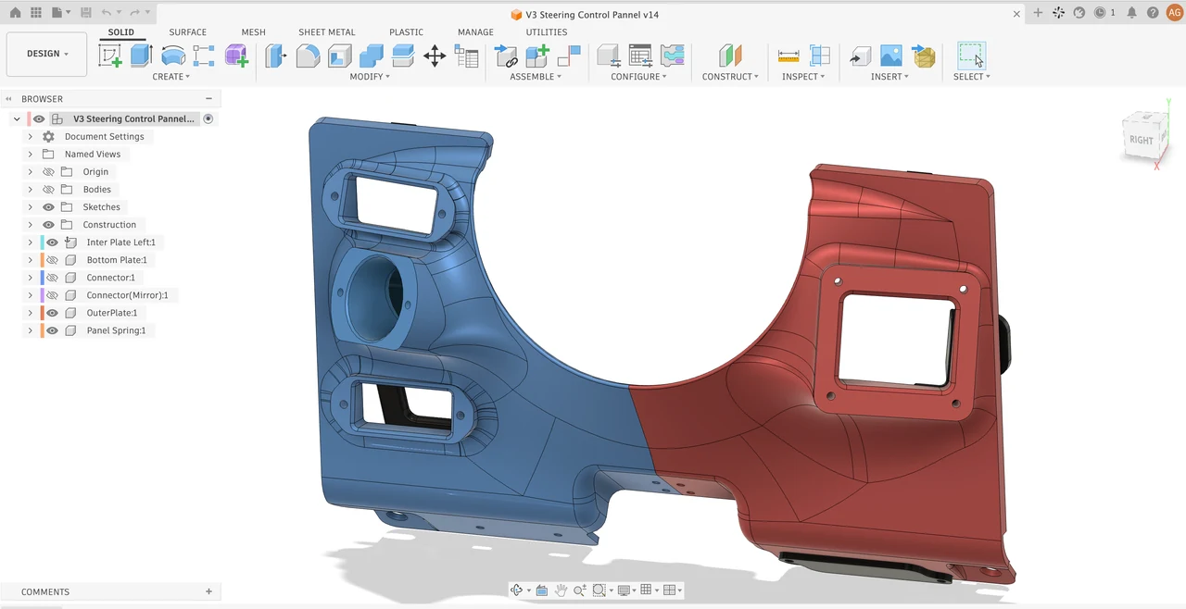Open the Insert Canvas image tool
This screenshot has width=1186, height=609.
[x=891, y=56]
